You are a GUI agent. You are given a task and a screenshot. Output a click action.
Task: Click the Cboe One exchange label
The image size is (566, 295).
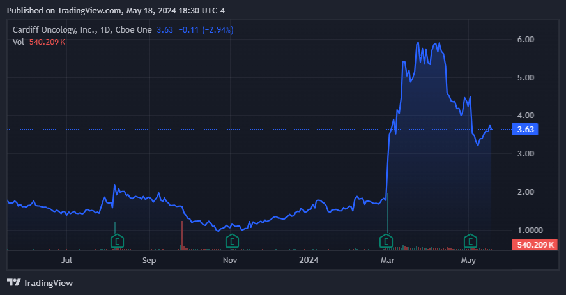tap(134, 30)
